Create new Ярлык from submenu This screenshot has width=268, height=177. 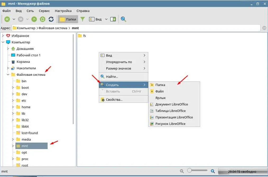click(x=174, y=98)
